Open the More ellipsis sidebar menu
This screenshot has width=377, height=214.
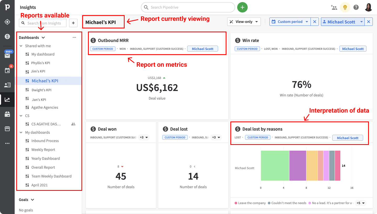7,143
